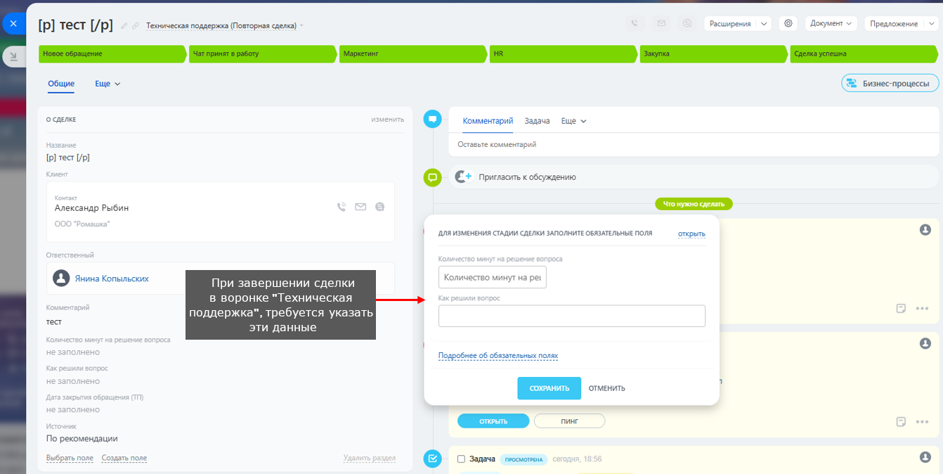
Task: Expand the Еще menu in timeline editor
Action: 573,121
